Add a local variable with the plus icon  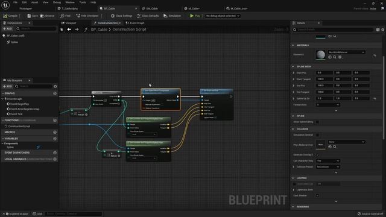[x=55, y=159]
